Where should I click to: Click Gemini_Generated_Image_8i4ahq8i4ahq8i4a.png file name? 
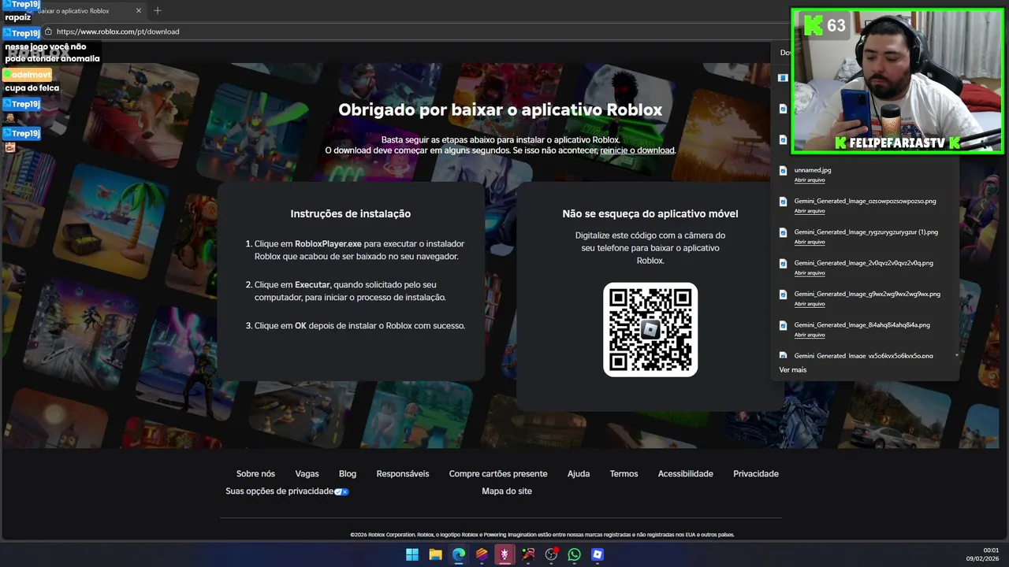pos(862,325)
